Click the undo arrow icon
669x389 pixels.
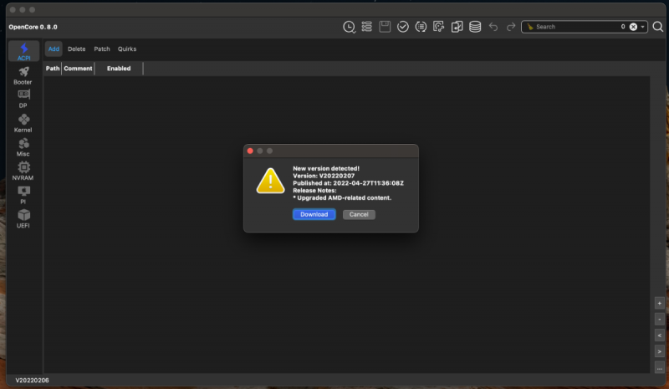point(493,27)
